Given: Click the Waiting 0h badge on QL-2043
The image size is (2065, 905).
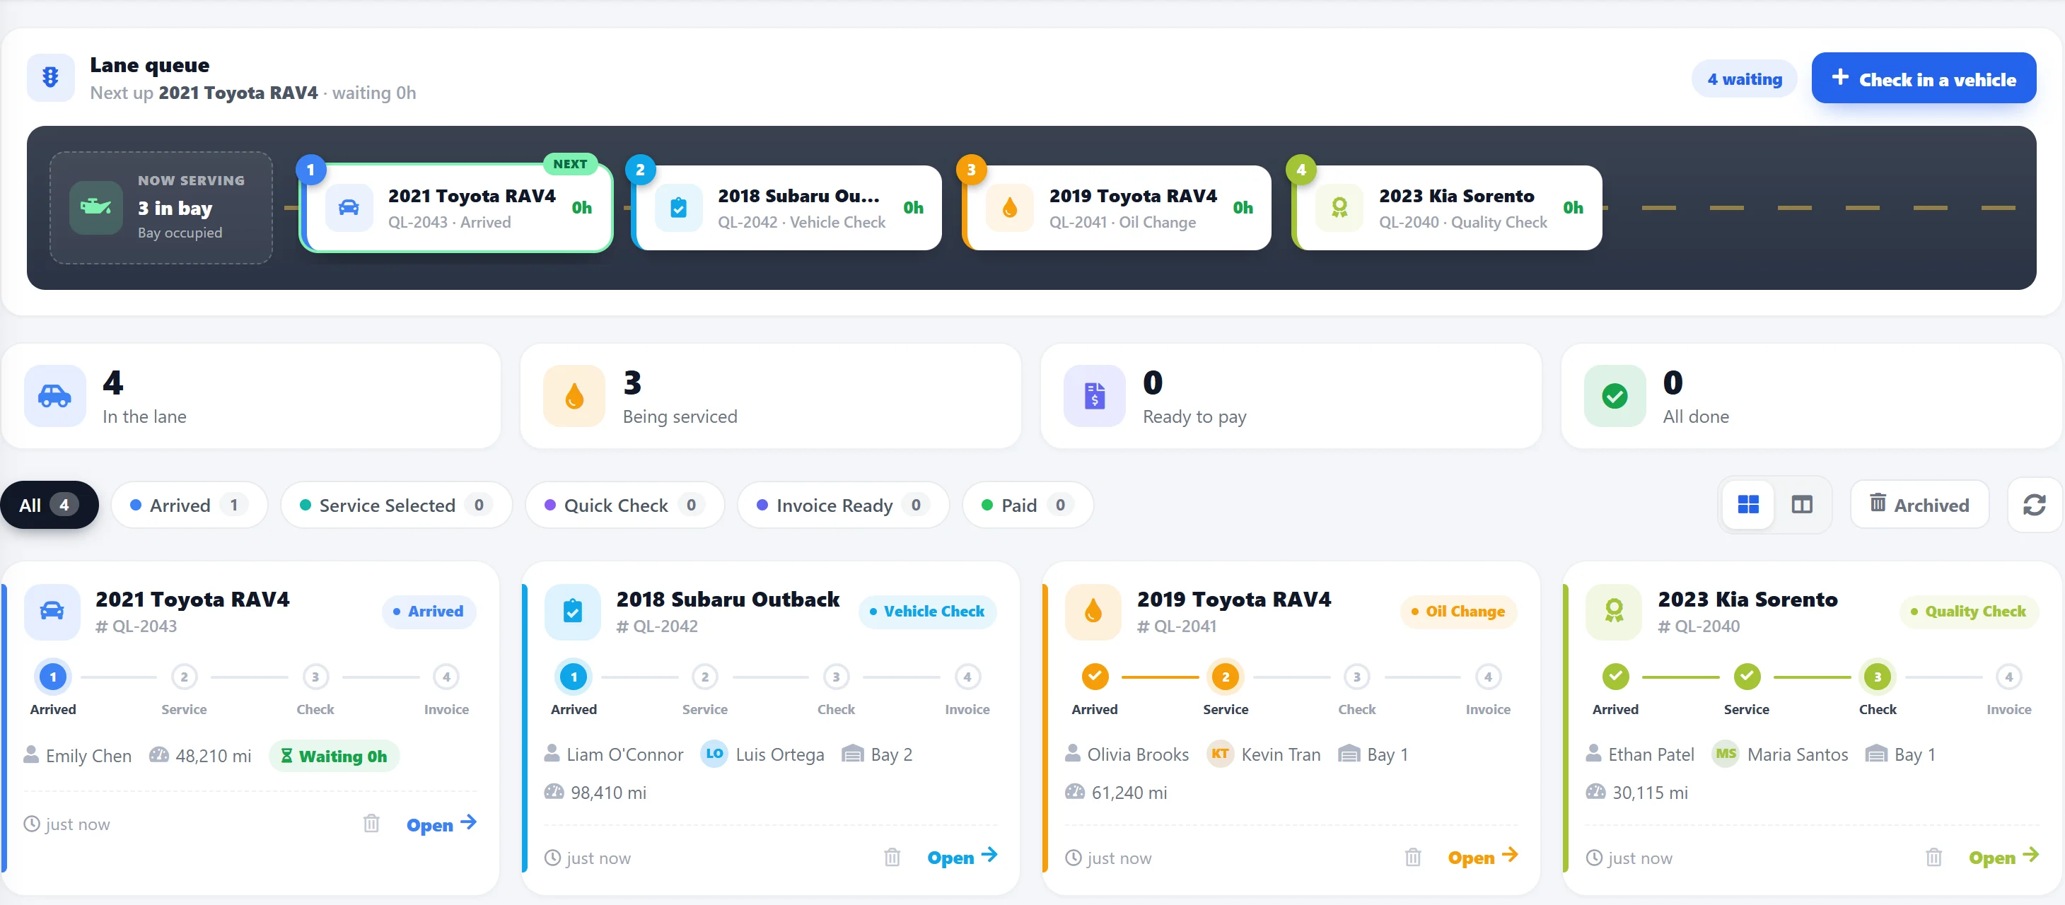Looking at the screenshot, I should pos(334,756).
